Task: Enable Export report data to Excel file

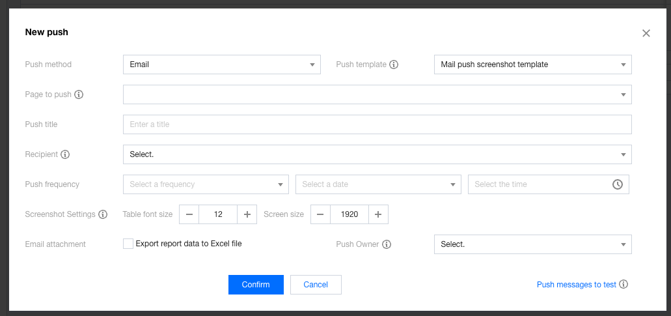Action: point(128,244)
